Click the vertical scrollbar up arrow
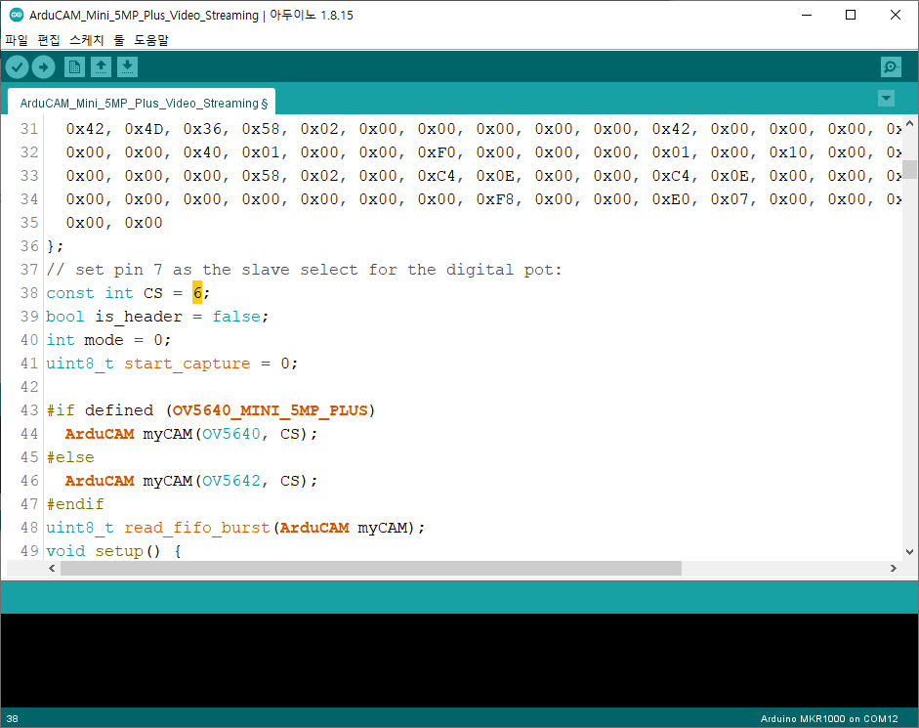 tap(909, 124)
